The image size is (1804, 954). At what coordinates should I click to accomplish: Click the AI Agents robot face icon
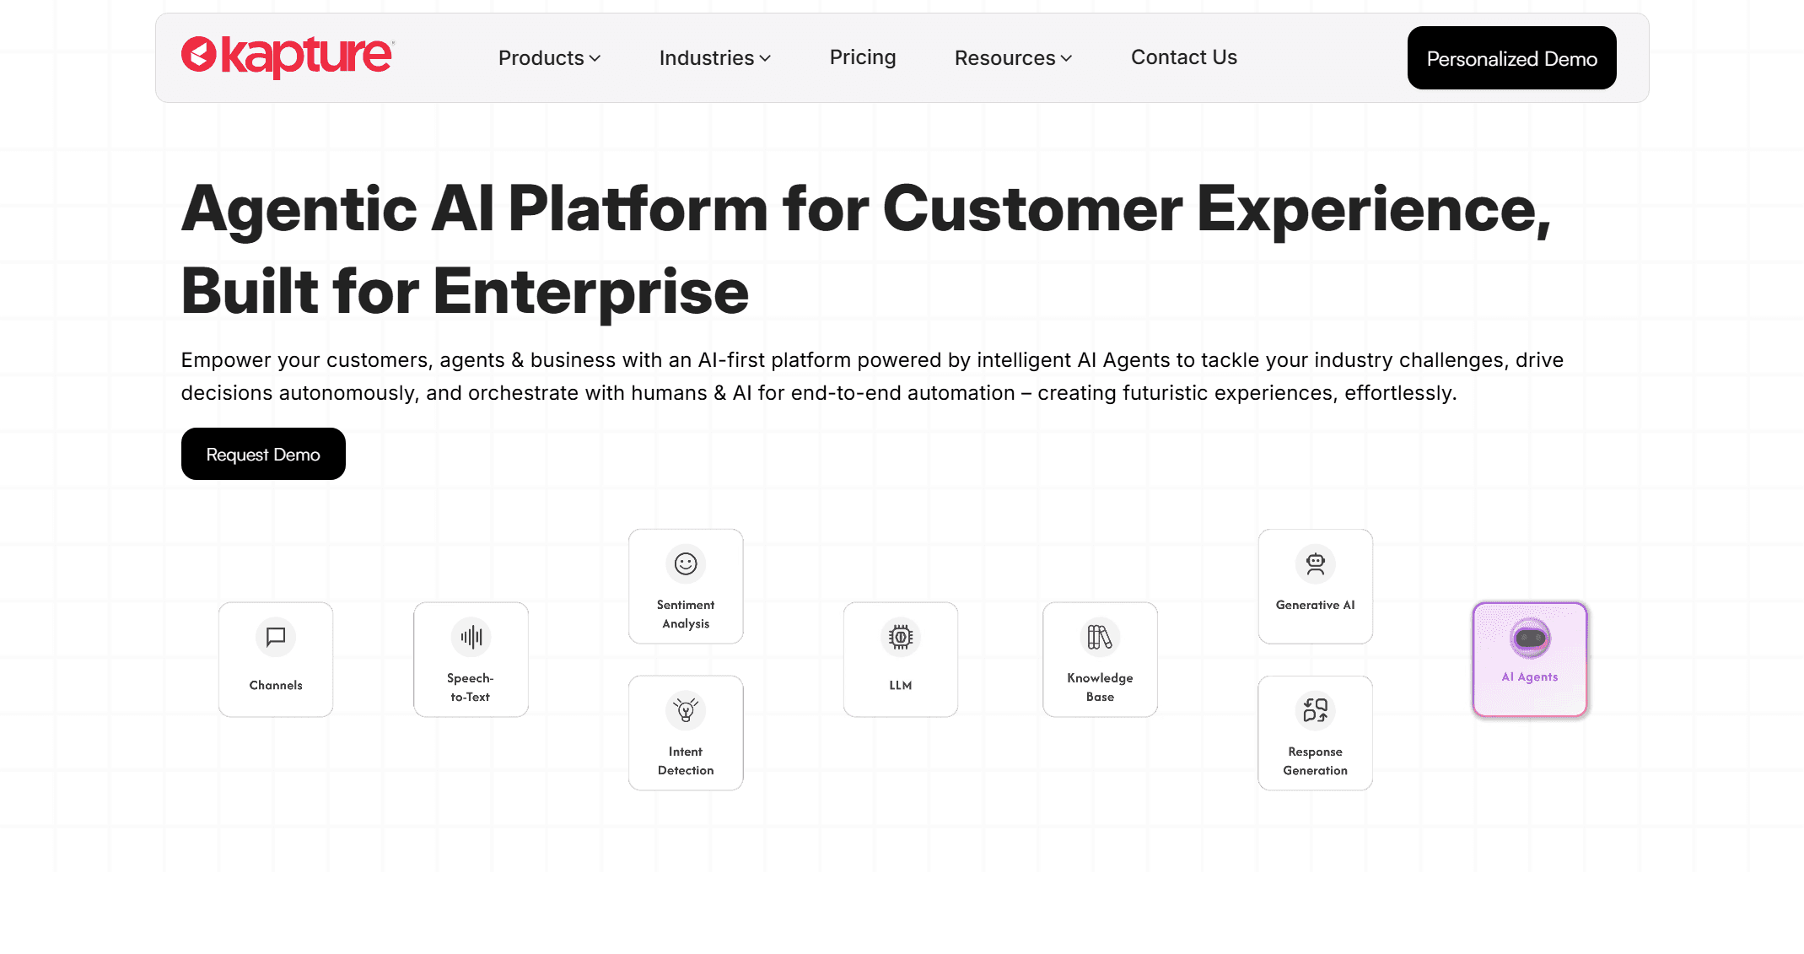click(x=1530, y=639)
